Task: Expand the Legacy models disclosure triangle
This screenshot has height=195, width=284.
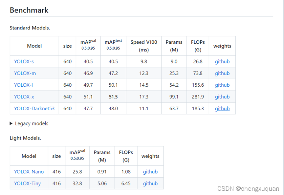Action: pyautogui.click(x=11, y=123)
